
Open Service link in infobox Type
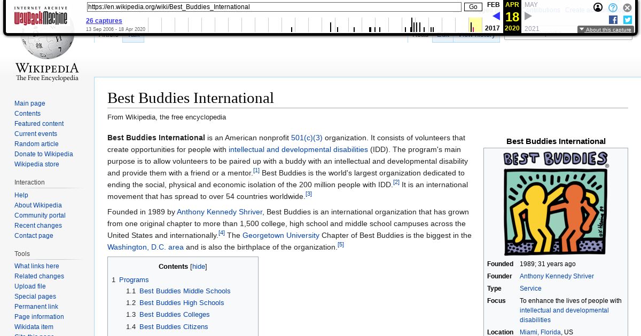(x=530, y=289)
